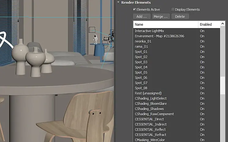
Task: Select the CESSENTIAL_Direct element
Action: (x=177, y=119)
